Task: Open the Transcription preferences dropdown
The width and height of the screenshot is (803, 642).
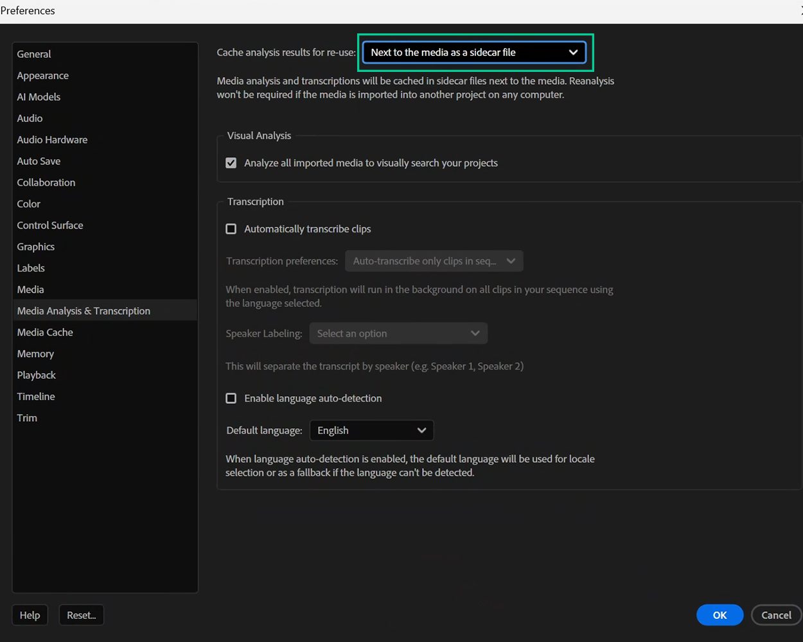Action: coord(434,261)
